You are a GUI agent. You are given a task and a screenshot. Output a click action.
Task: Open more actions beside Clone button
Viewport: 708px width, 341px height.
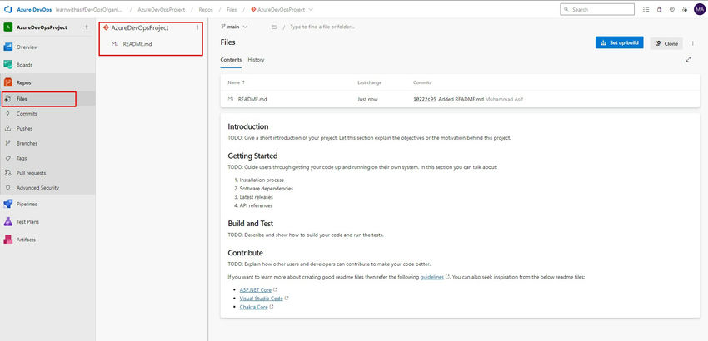pos(693,42)
